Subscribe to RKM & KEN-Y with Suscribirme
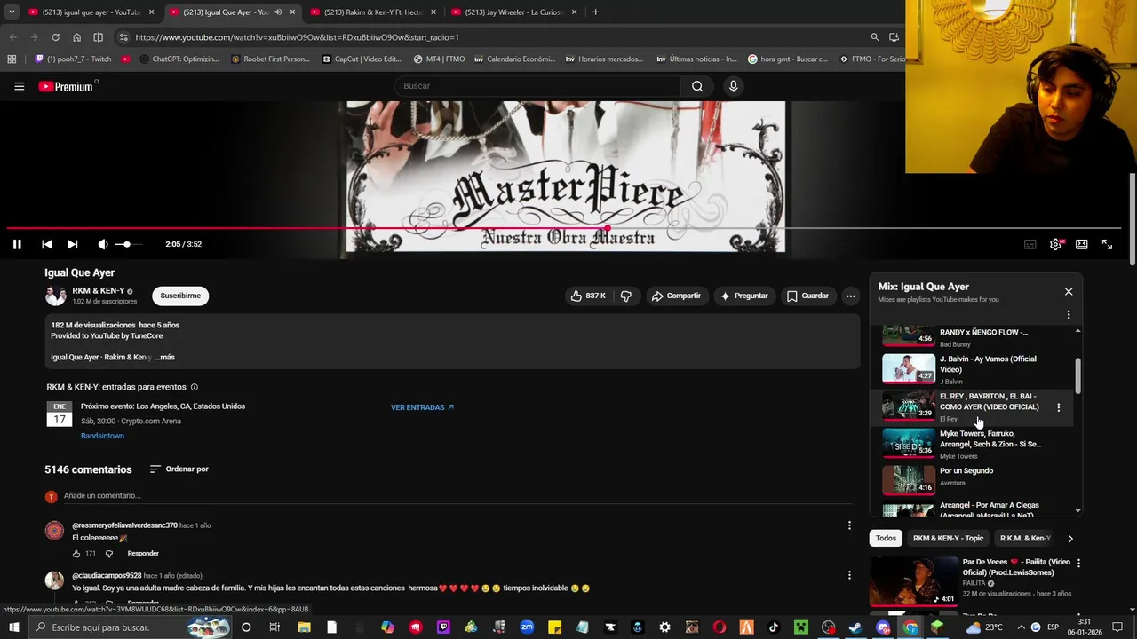1137x639 pixels. click(180, 296)
